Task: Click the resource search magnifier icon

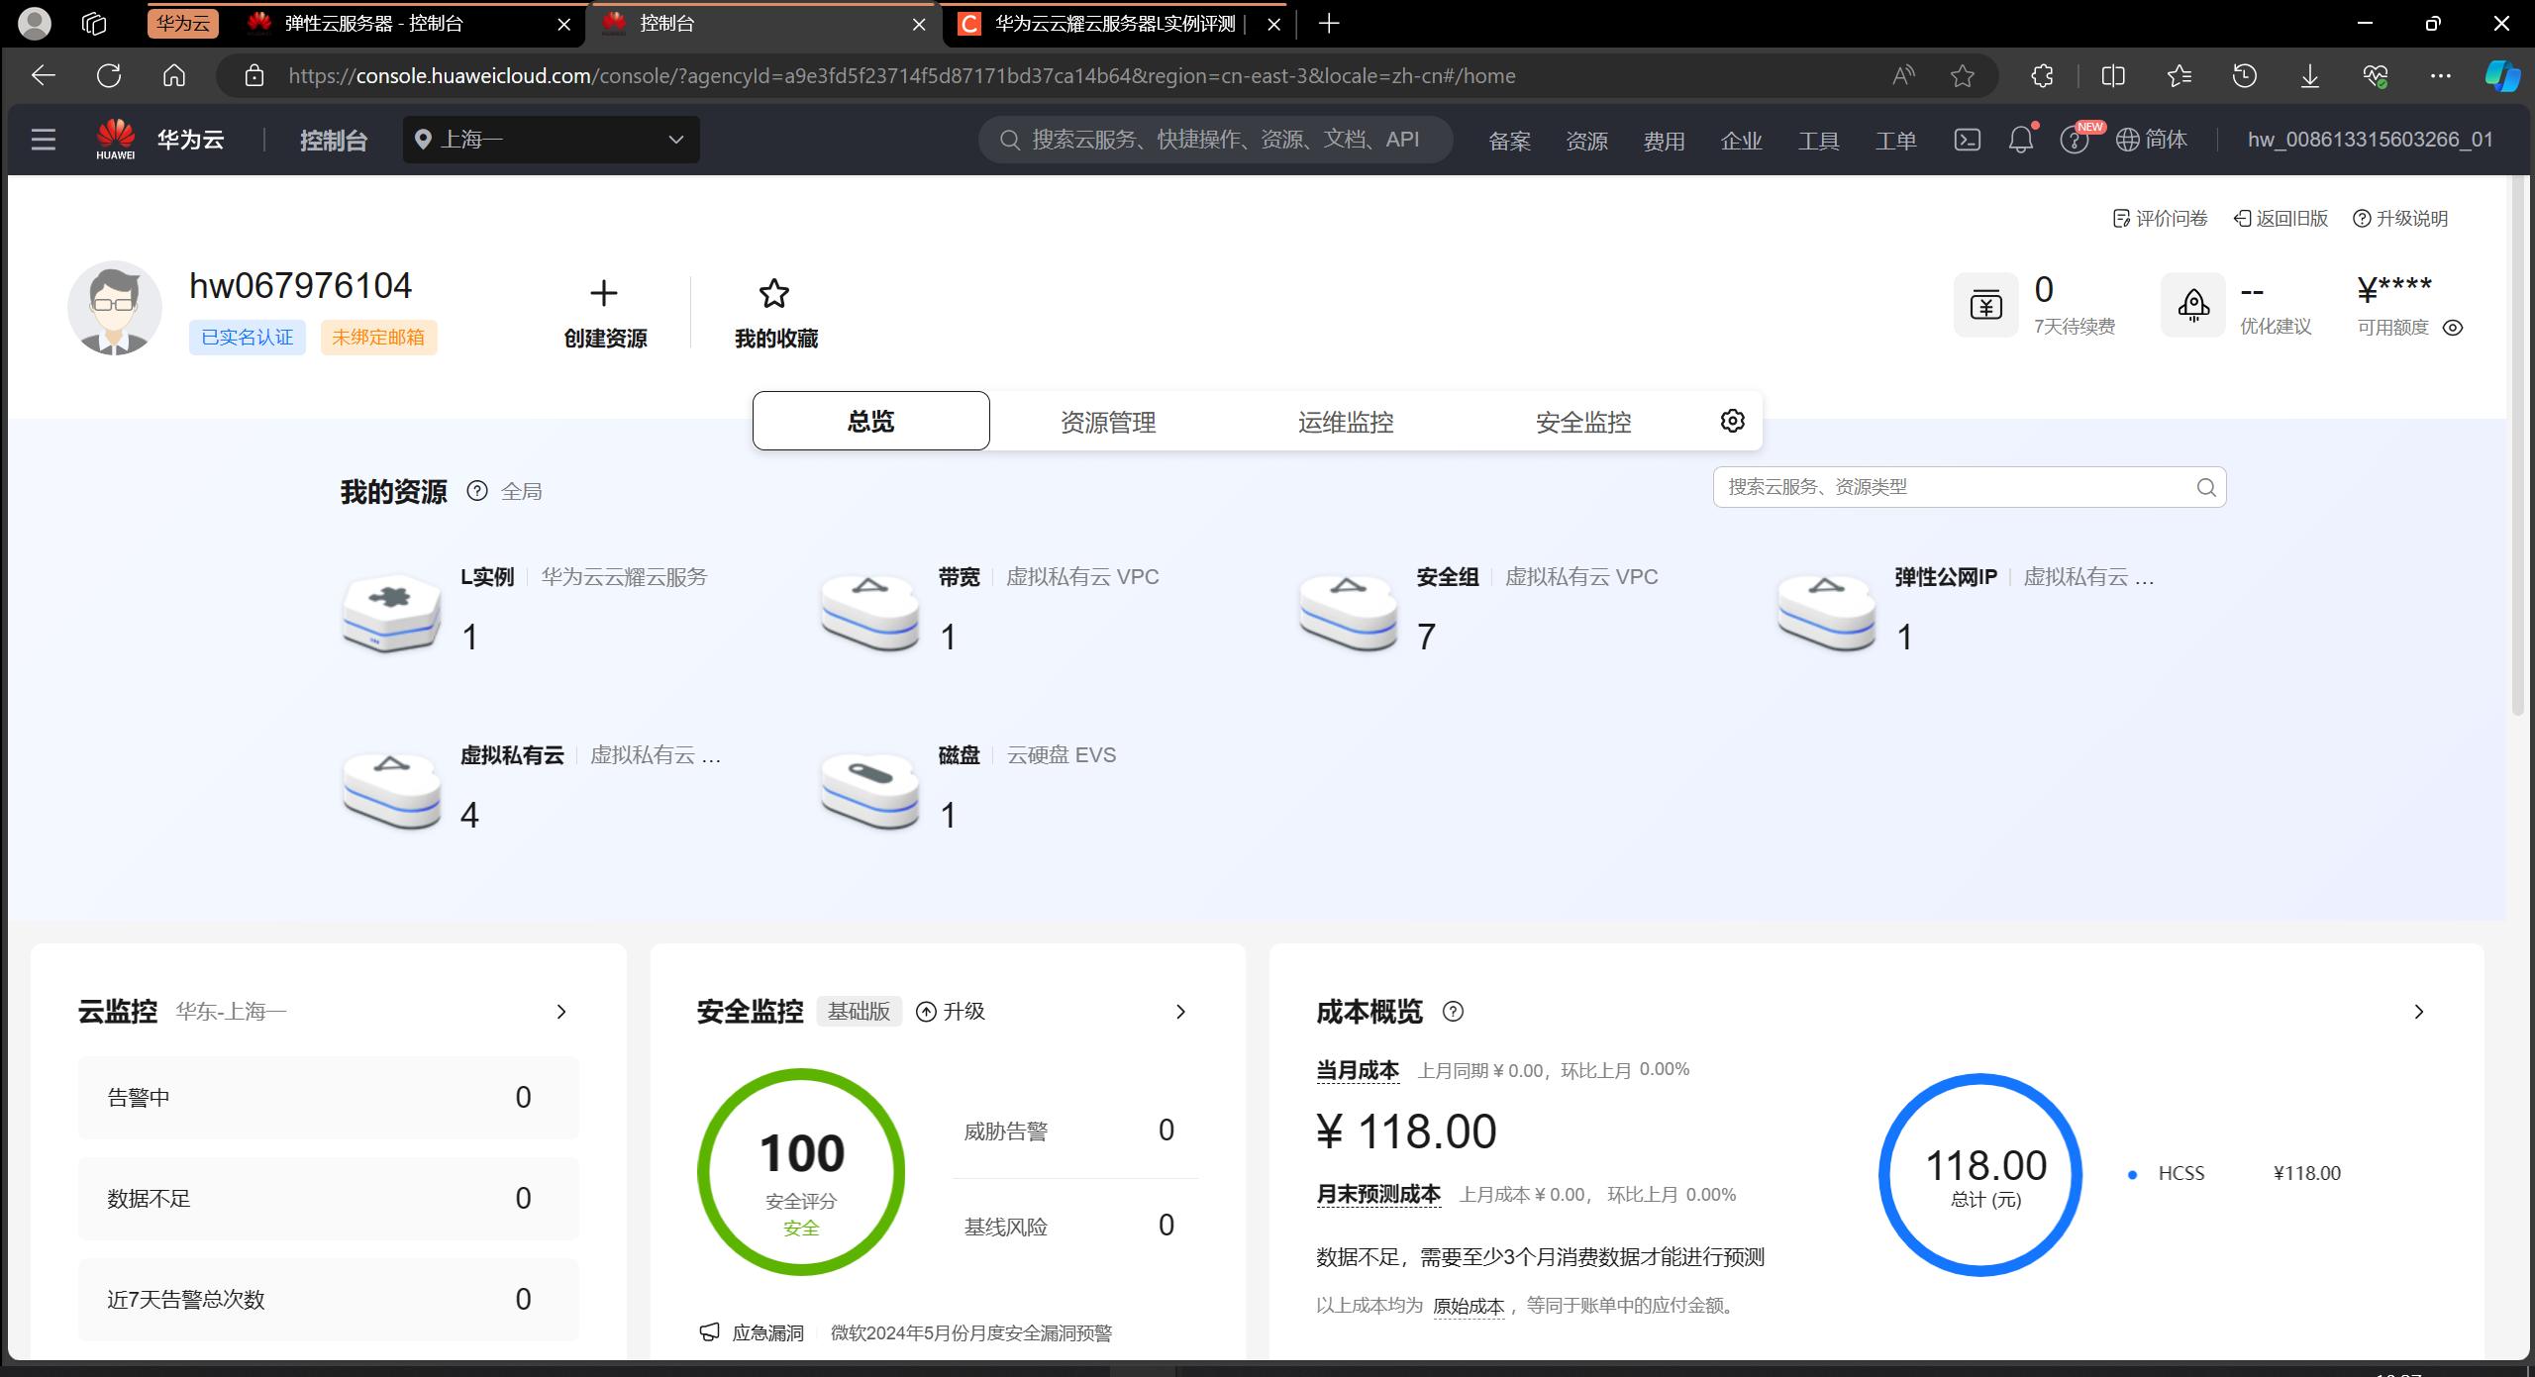Action: click(x=2206, y=487)
